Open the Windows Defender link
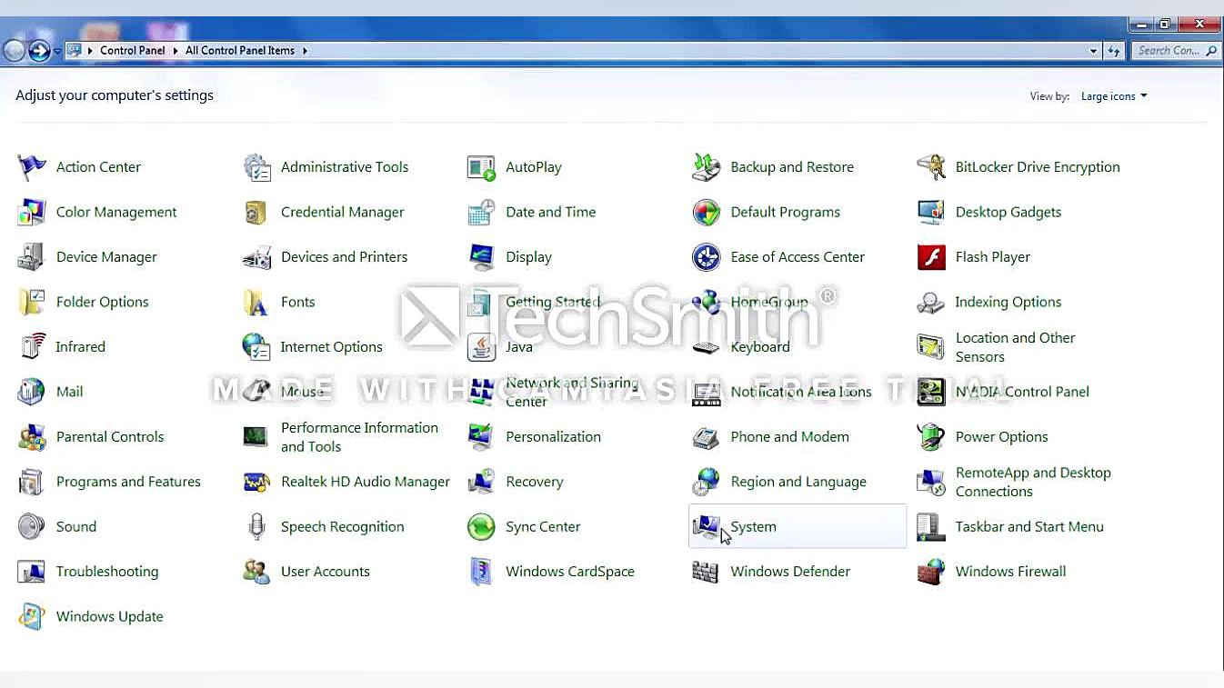 [790, 572]
